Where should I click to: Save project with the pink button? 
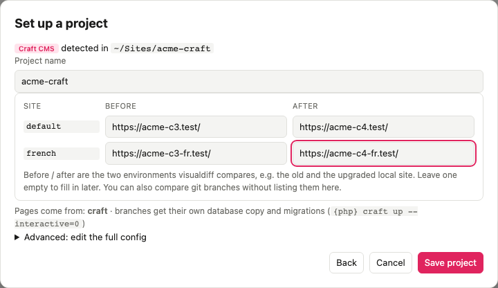pyautogui.click(x=450, y=262)
